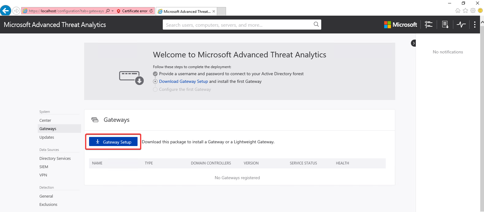
Task: Open the address bar search dropdown
Action: point(113,11)
